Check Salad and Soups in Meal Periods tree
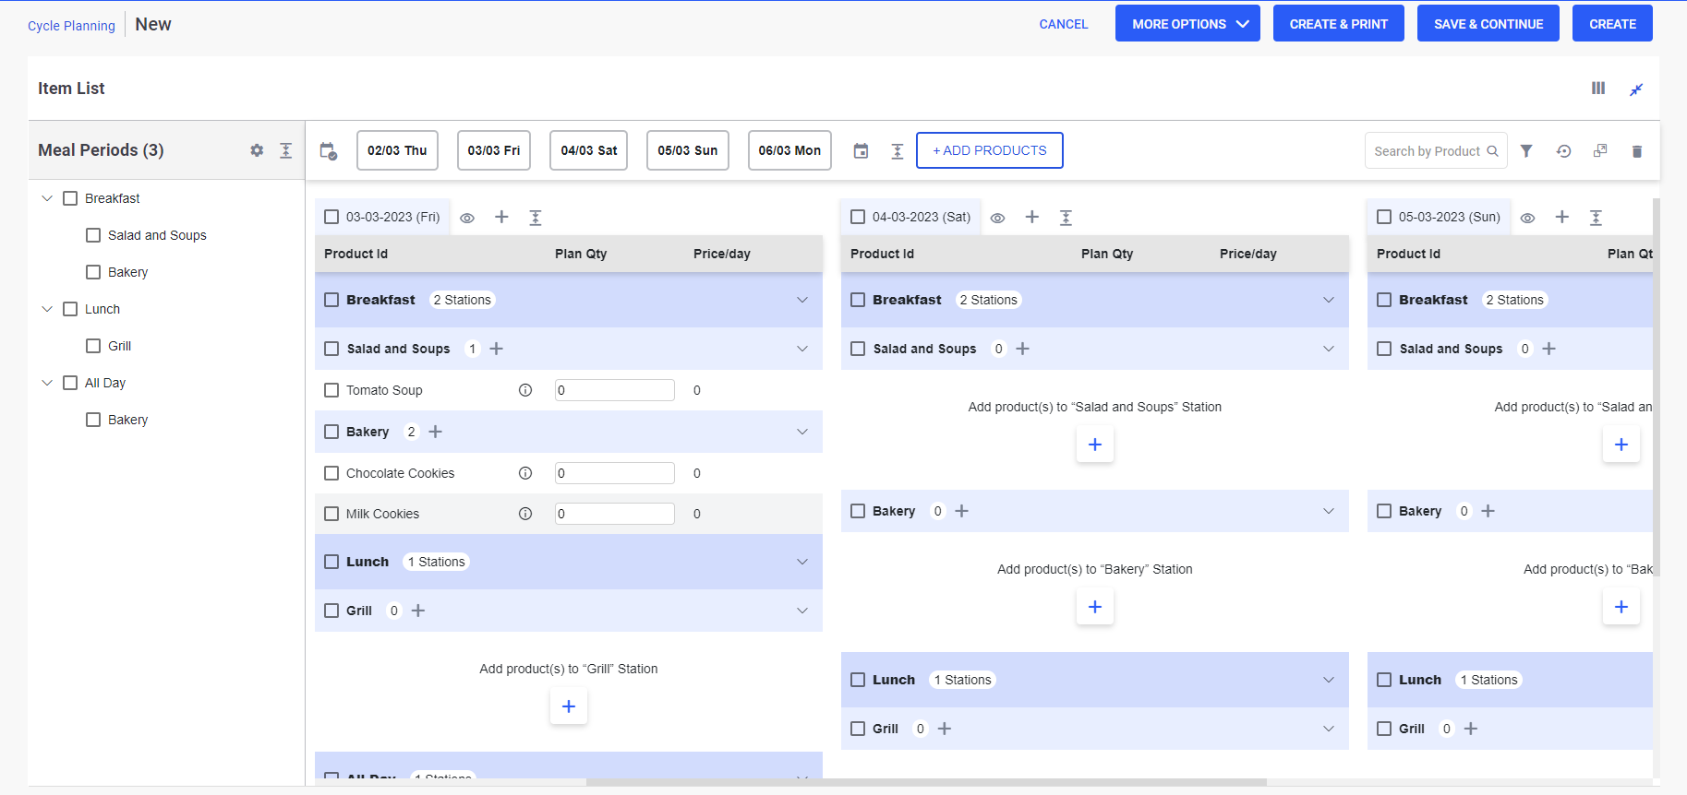1687x795 pixels. [93, 235]
